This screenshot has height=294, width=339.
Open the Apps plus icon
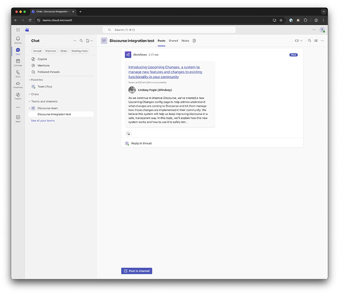[x=18, y=118]
